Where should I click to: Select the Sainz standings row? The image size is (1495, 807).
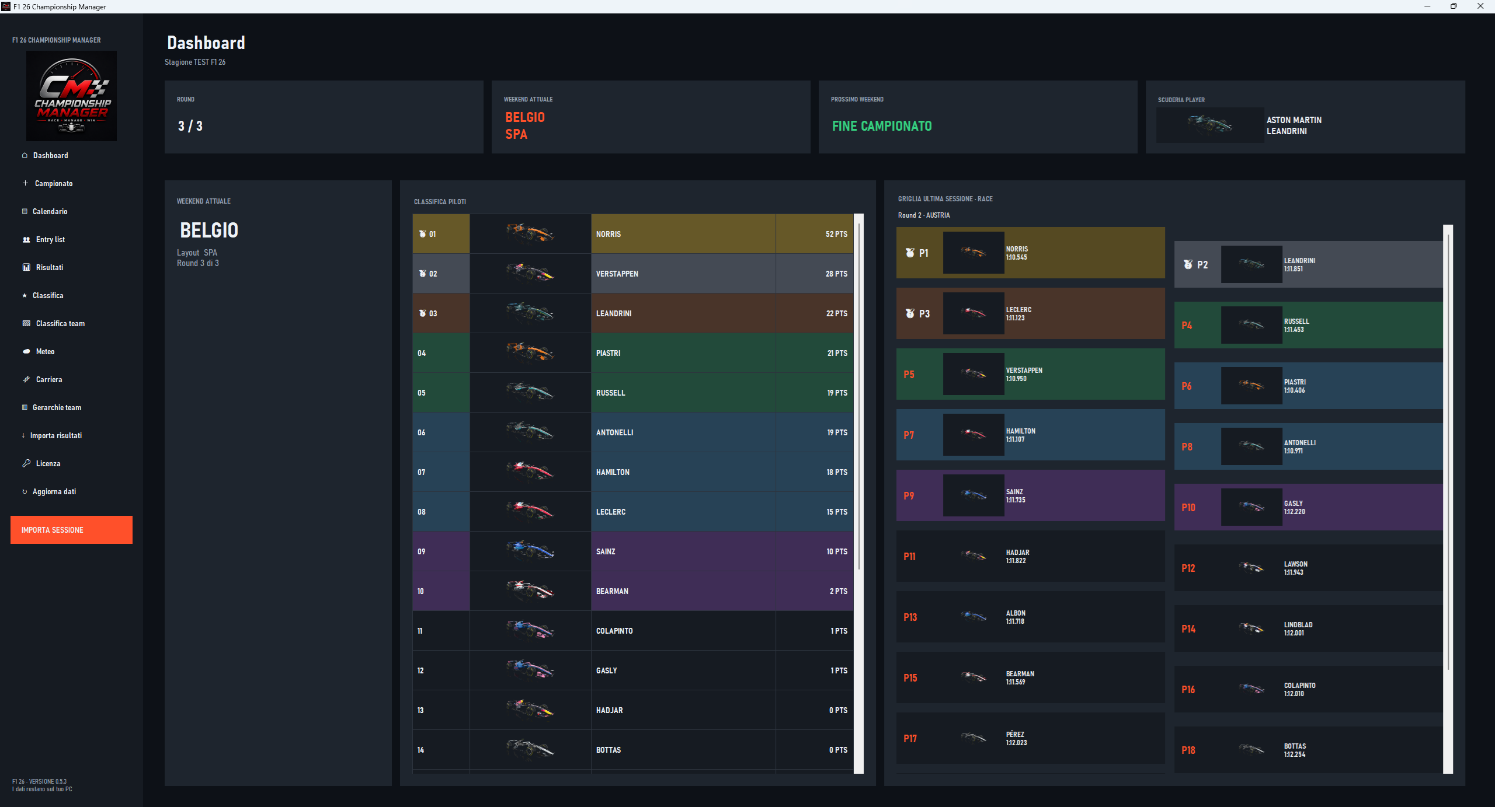click(633, 551)
